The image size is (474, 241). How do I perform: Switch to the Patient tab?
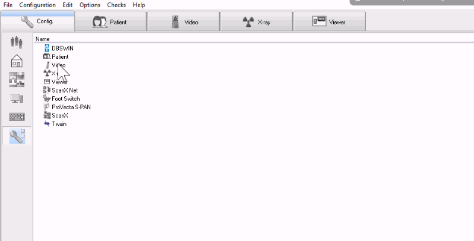tap(110, 21)
